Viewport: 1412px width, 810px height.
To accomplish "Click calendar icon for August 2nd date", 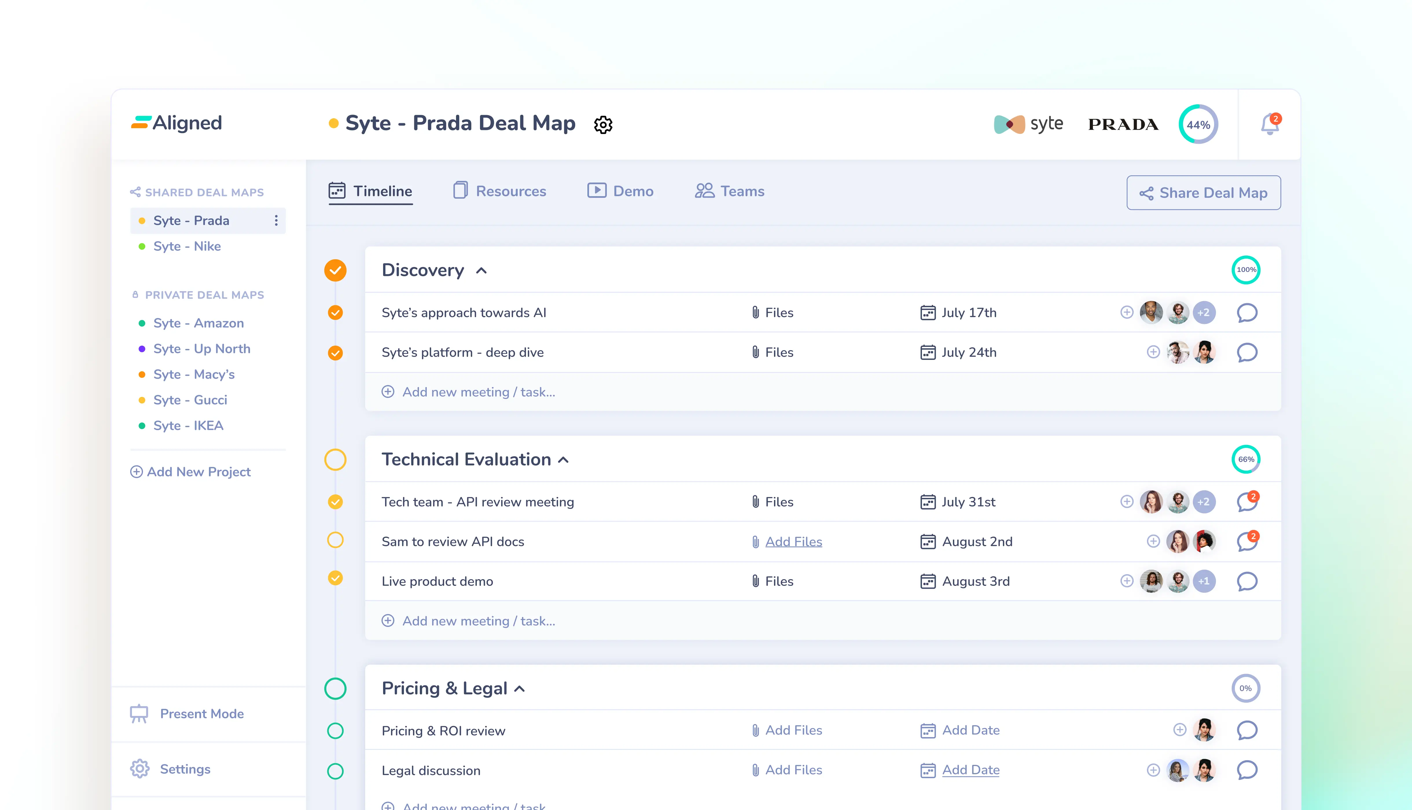I will tap(927, 541).
